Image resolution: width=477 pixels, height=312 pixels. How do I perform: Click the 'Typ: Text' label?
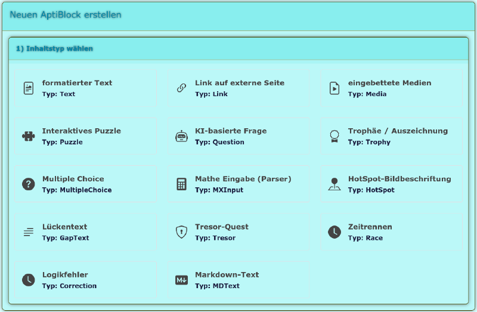point(58,94)
